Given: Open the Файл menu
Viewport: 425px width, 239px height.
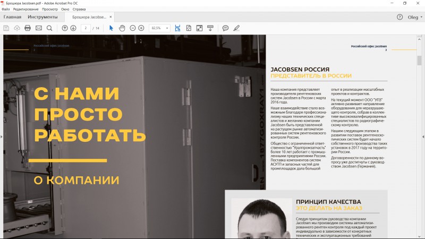Looking at the screenshot, I should click(x=5, y=9).
